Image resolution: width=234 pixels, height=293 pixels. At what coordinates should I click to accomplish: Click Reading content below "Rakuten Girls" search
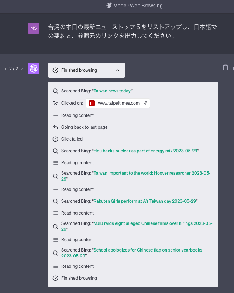click(78, 213)
